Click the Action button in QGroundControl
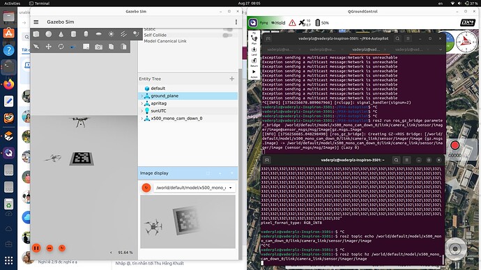The width and height of the screenshot is (481, 270). (254, 74)
